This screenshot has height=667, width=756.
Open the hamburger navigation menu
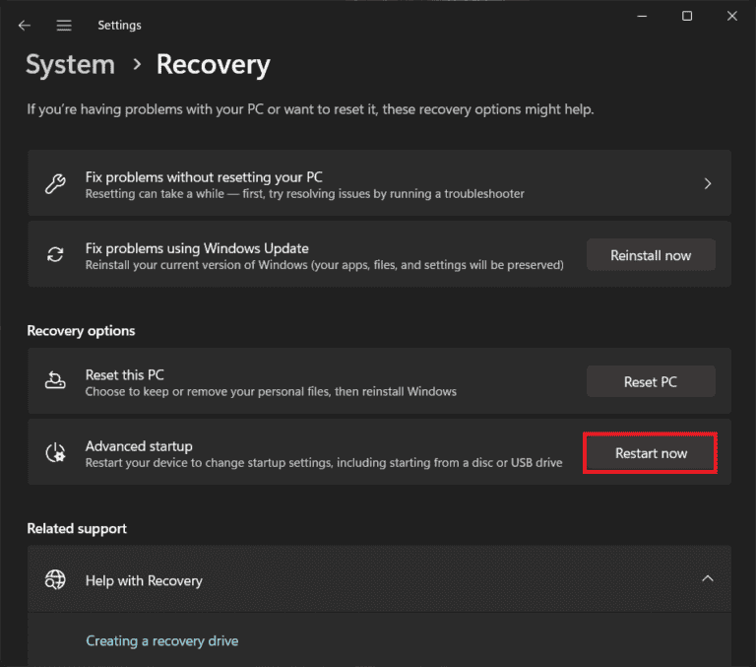pos(64,25)
